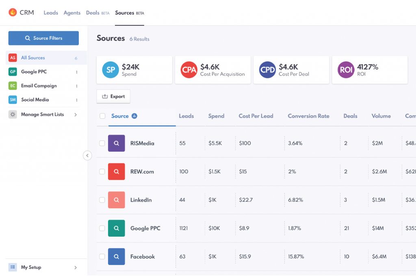
Task: Toggle the select-all checkbox in table header
Action: tap(102, 116)
